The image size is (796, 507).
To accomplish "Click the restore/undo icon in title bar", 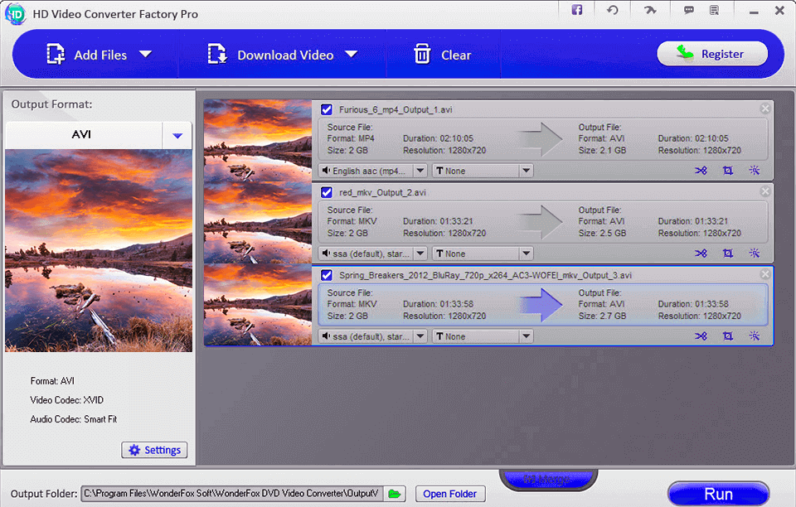I will pos(613,11).
